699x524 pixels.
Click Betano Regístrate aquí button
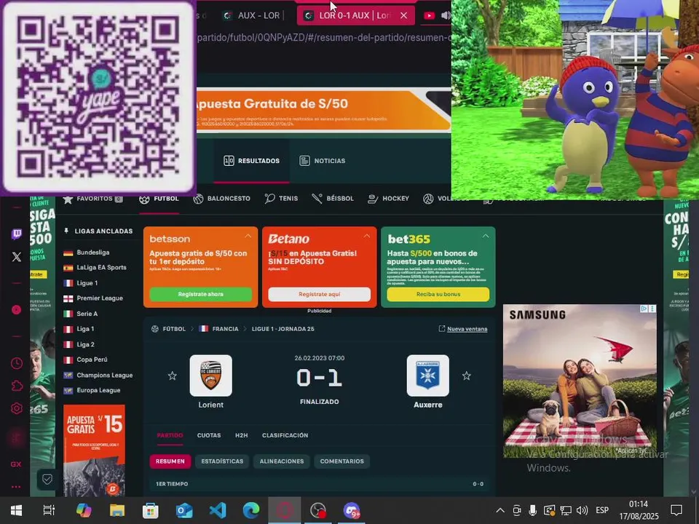[x=319, y=294]
